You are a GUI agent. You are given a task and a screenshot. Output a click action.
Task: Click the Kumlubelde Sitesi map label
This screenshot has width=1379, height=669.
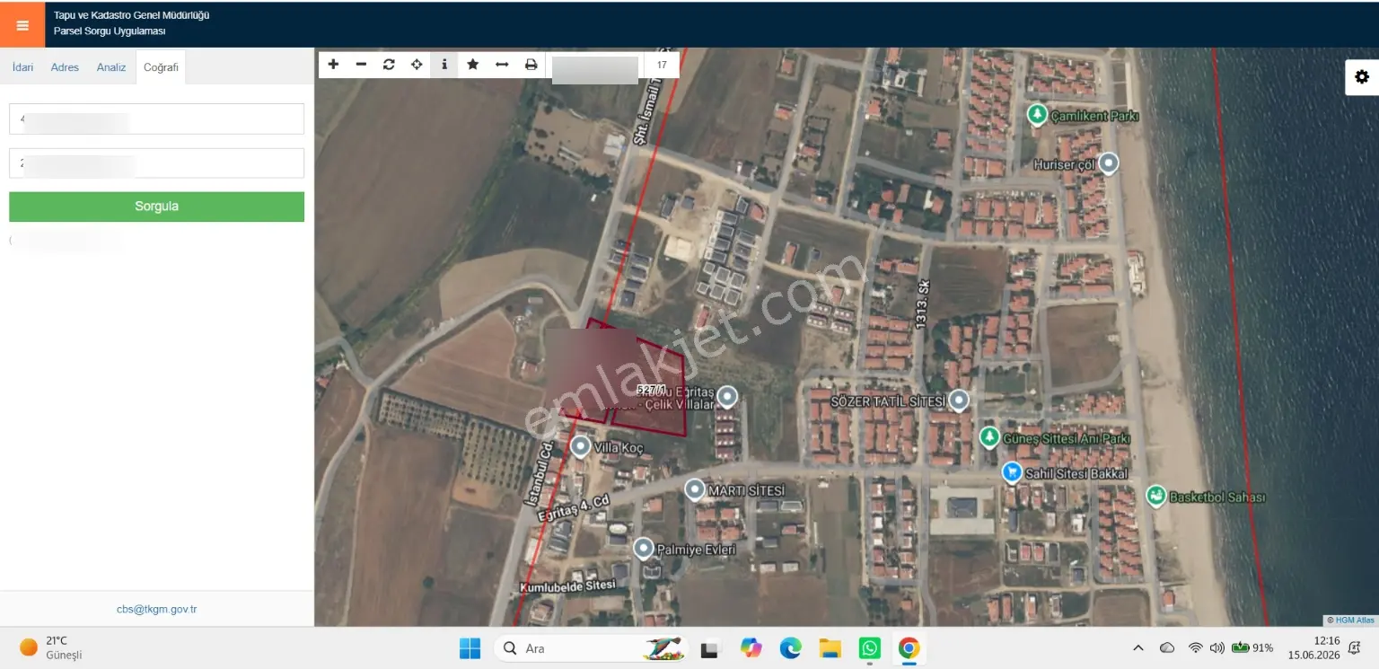point(568,586)
